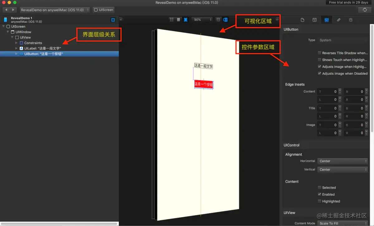Uncheck the Enabled checkbox
The height and width of the screenshot is (226, 374).
point(319,194)
